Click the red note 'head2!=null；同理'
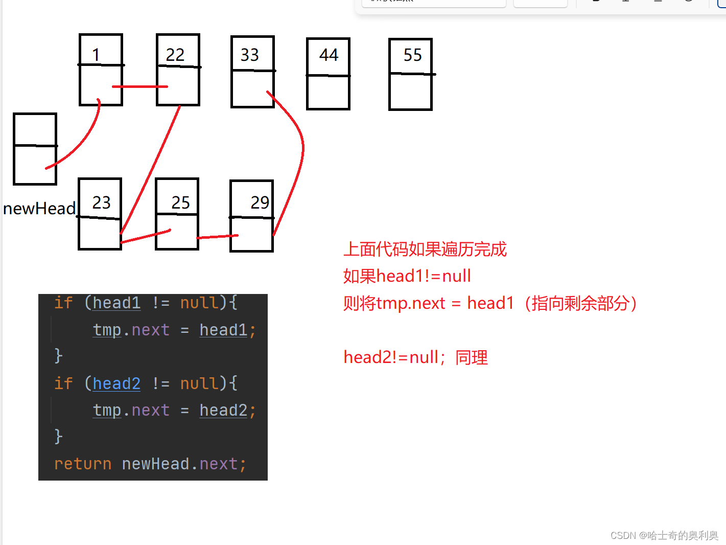Screen dimensions: 726x545 [x=416, y=357]
